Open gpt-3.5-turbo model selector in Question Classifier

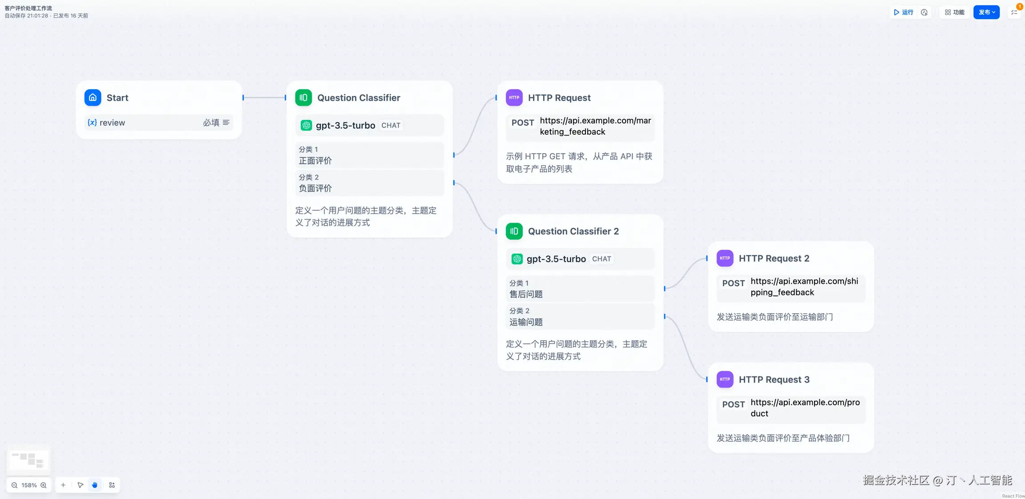[369, 125]
